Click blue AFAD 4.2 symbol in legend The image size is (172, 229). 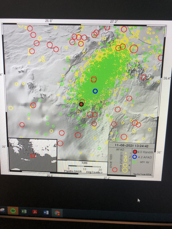pos(135,157)
